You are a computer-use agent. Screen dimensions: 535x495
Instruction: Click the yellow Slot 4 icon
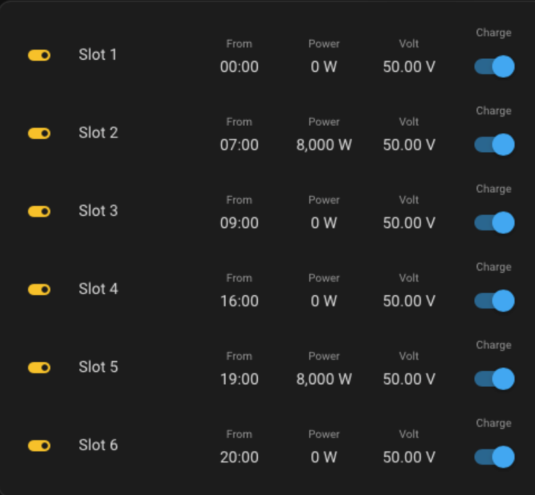[39, 289]
